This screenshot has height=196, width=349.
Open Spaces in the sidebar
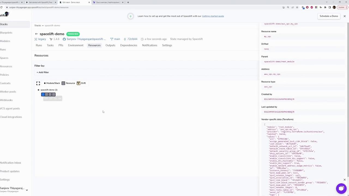(x=4, y=58)
